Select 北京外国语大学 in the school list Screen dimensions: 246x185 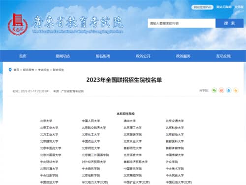(x=51, y=155)
